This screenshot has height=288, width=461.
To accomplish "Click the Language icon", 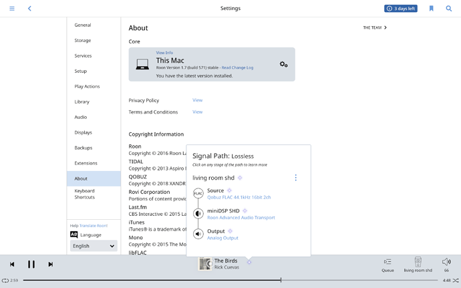I will pyautogui.click(x=73, y=235).
